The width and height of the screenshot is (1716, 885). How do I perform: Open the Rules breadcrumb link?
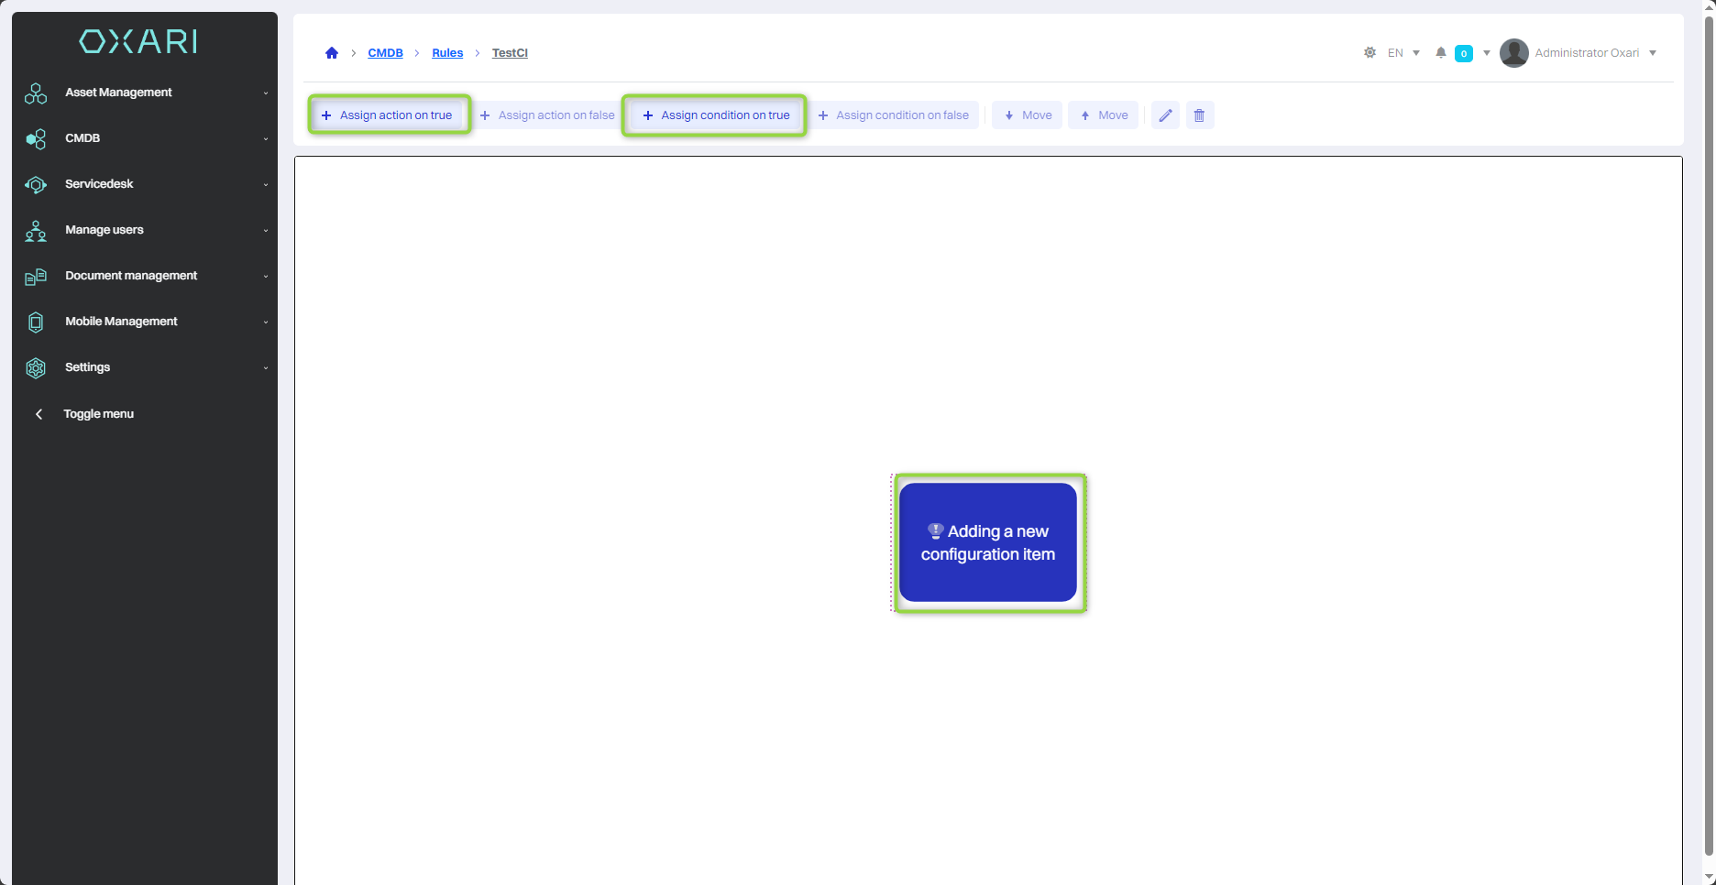click(447, 52)
